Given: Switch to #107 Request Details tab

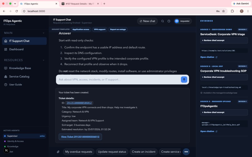Looking at the screenshot, I should tap(80, 4).
